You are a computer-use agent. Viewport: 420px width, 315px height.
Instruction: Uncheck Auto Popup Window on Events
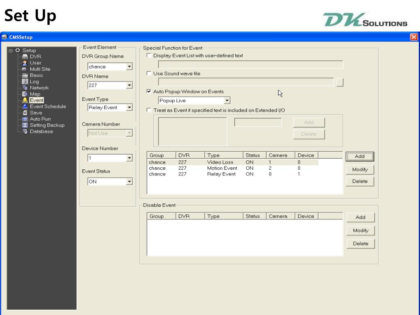(149, 91)
